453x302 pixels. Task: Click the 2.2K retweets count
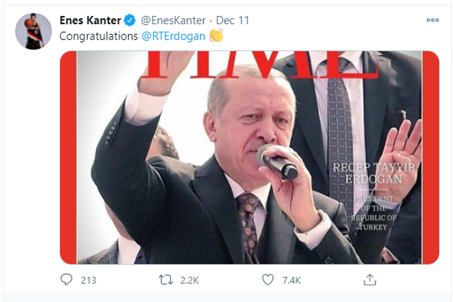coord(191,280)
